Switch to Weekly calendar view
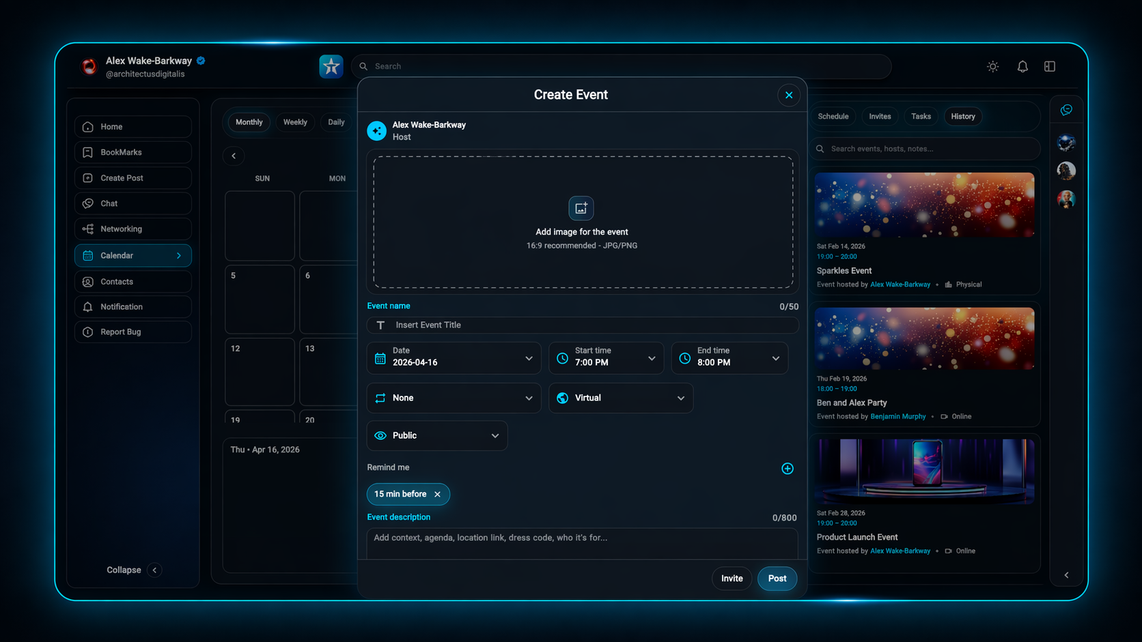This screenshot has width=1142, height=642. click(x=295, y=122)
